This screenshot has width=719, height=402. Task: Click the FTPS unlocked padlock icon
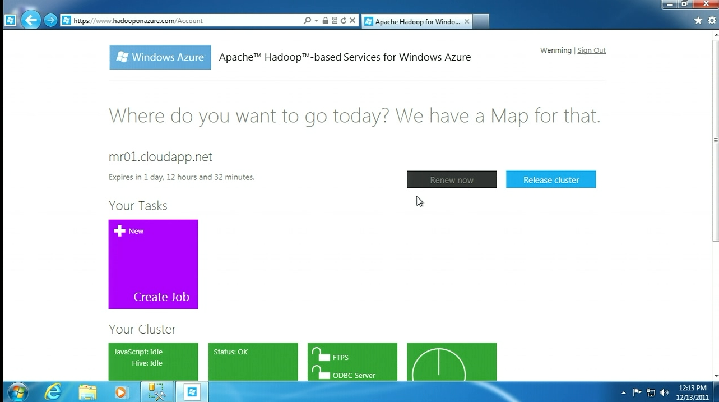tap(321, 355)
